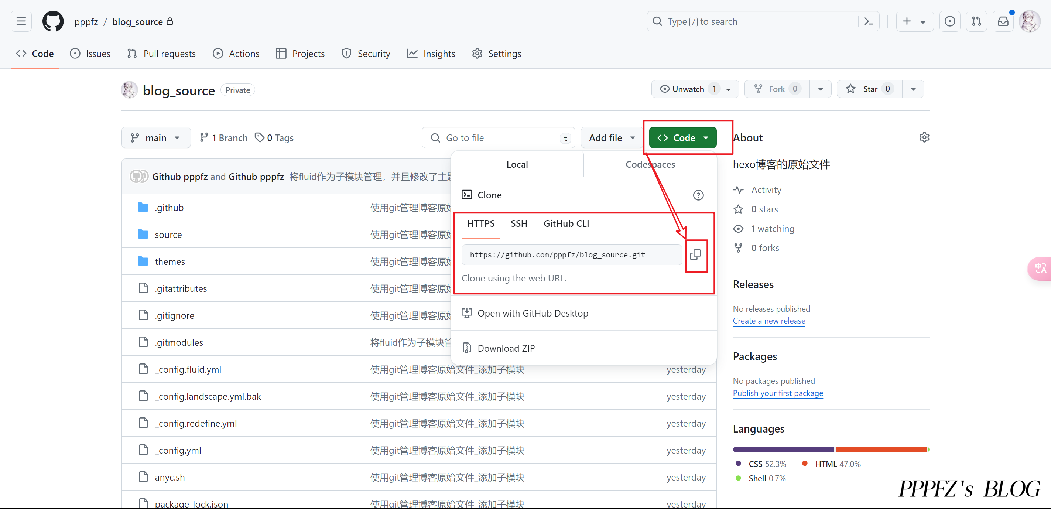
Task: Open the Code tab in repo navigation
Action: tap(35, 54)
